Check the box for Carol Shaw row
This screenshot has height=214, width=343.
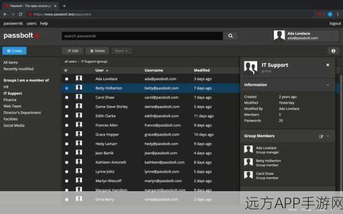[x=67, y=98]
